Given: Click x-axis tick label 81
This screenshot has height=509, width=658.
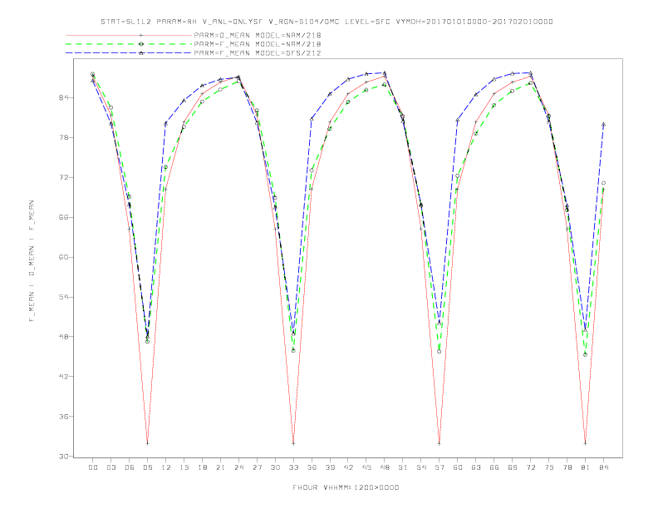Looking at the screenshot, I should click(x=586, y=467).
